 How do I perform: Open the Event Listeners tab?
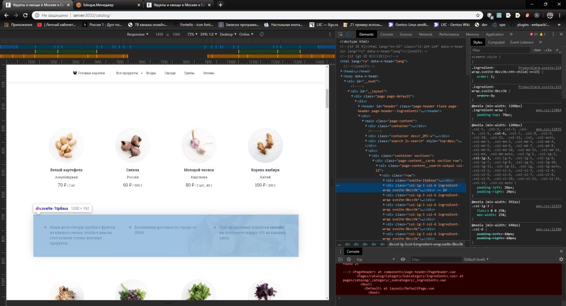(522, 42)
